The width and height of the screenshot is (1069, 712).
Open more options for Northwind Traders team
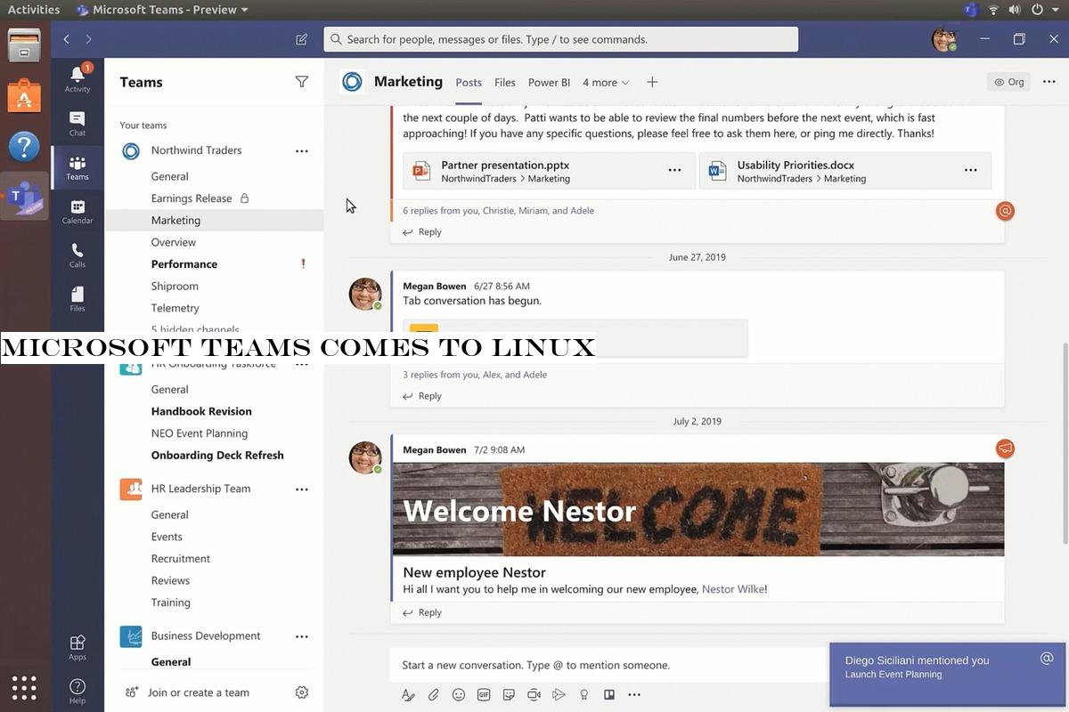pyautogui.click(x=302, y=151)
